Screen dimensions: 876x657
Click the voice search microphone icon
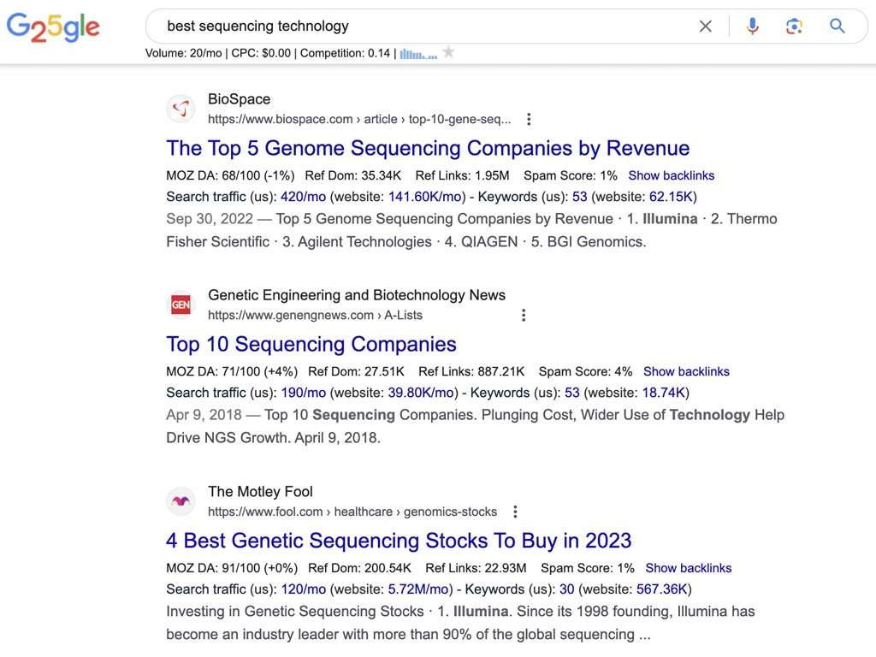[x=752, y=26]
